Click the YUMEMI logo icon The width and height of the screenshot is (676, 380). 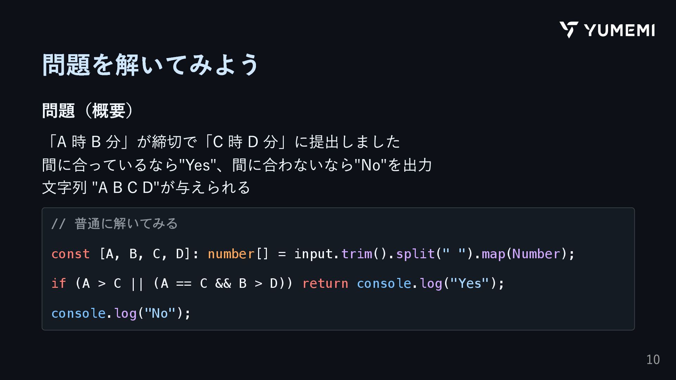click(x=569, y=30)
